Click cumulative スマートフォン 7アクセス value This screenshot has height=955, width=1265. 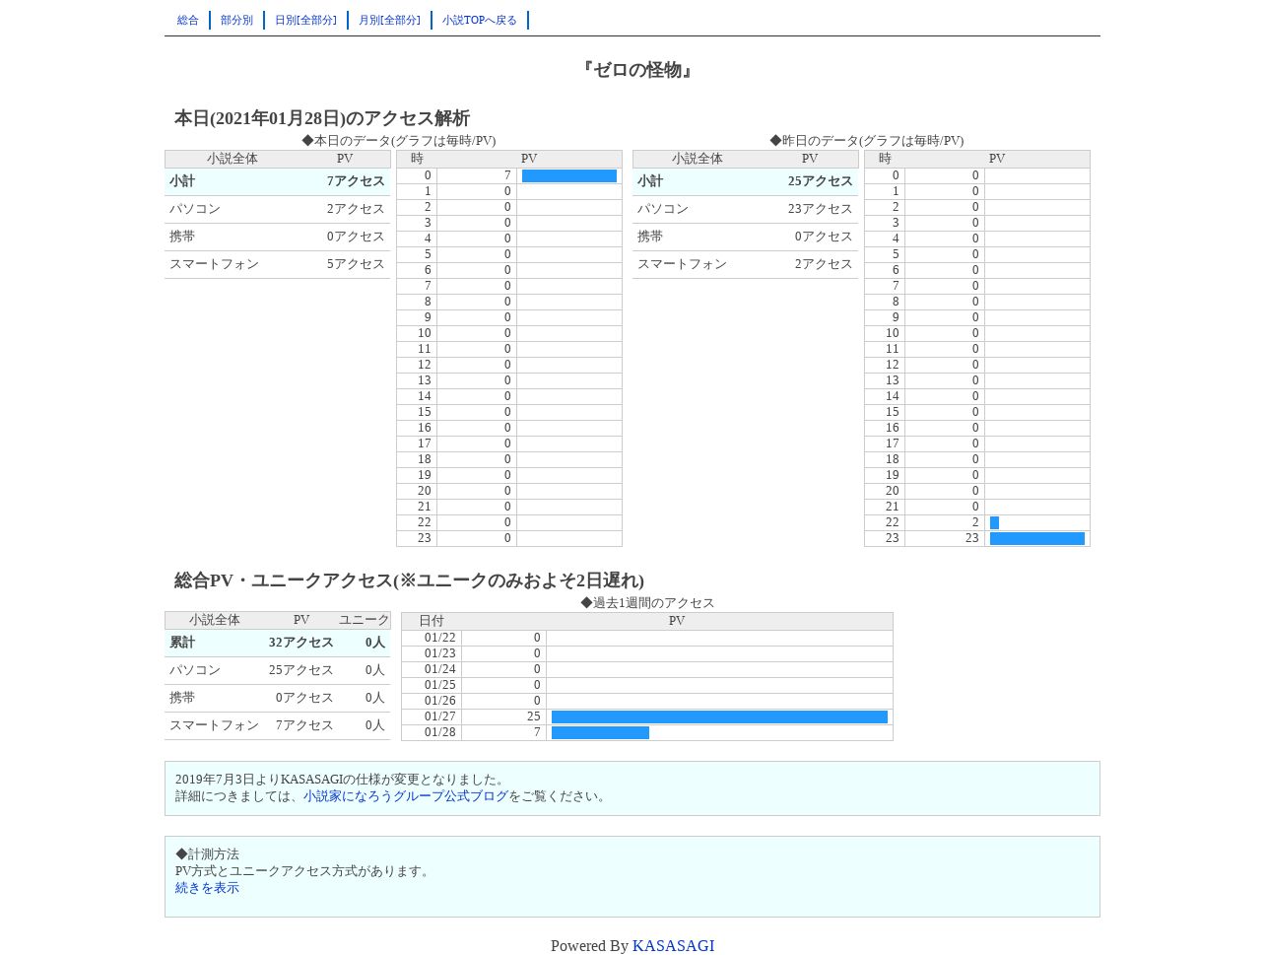(304, 725)
